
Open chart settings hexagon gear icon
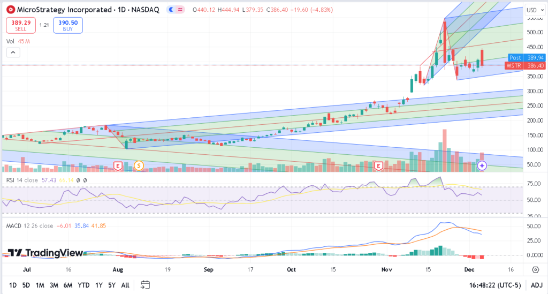pyautogui.click(x=535, y=269)
